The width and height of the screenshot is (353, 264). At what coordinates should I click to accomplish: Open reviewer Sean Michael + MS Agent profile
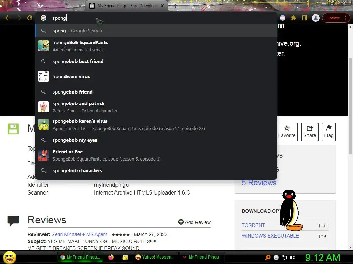(x=80, y=234)
